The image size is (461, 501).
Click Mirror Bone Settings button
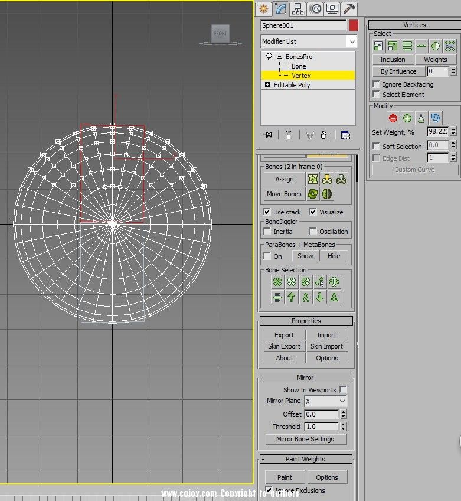pos(306,440)
